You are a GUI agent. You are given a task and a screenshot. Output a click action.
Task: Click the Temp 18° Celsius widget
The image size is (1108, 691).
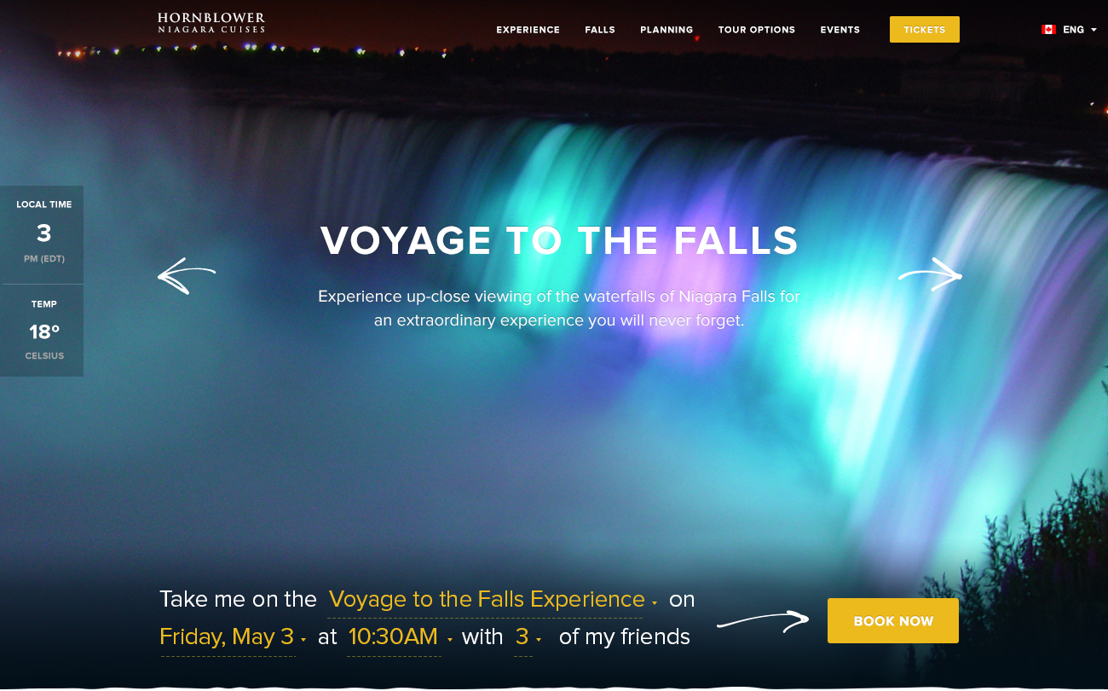(x=43, y=331)
